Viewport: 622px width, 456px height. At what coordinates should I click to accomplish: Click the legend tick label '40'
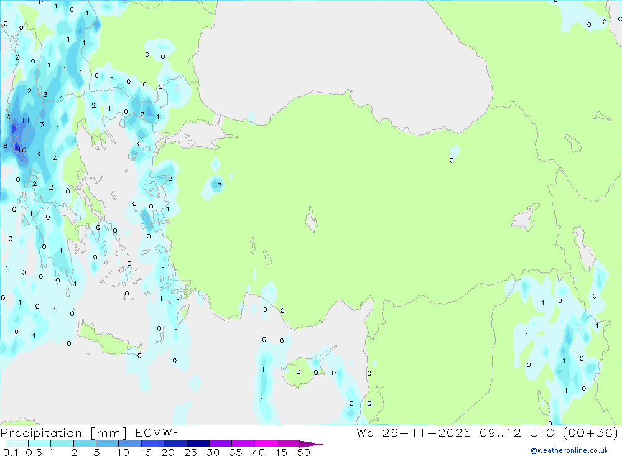pos(258,452)
